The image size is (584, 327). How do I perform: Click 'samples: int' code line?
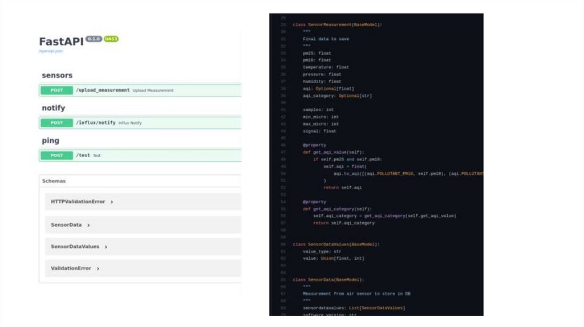coord(318,109)
